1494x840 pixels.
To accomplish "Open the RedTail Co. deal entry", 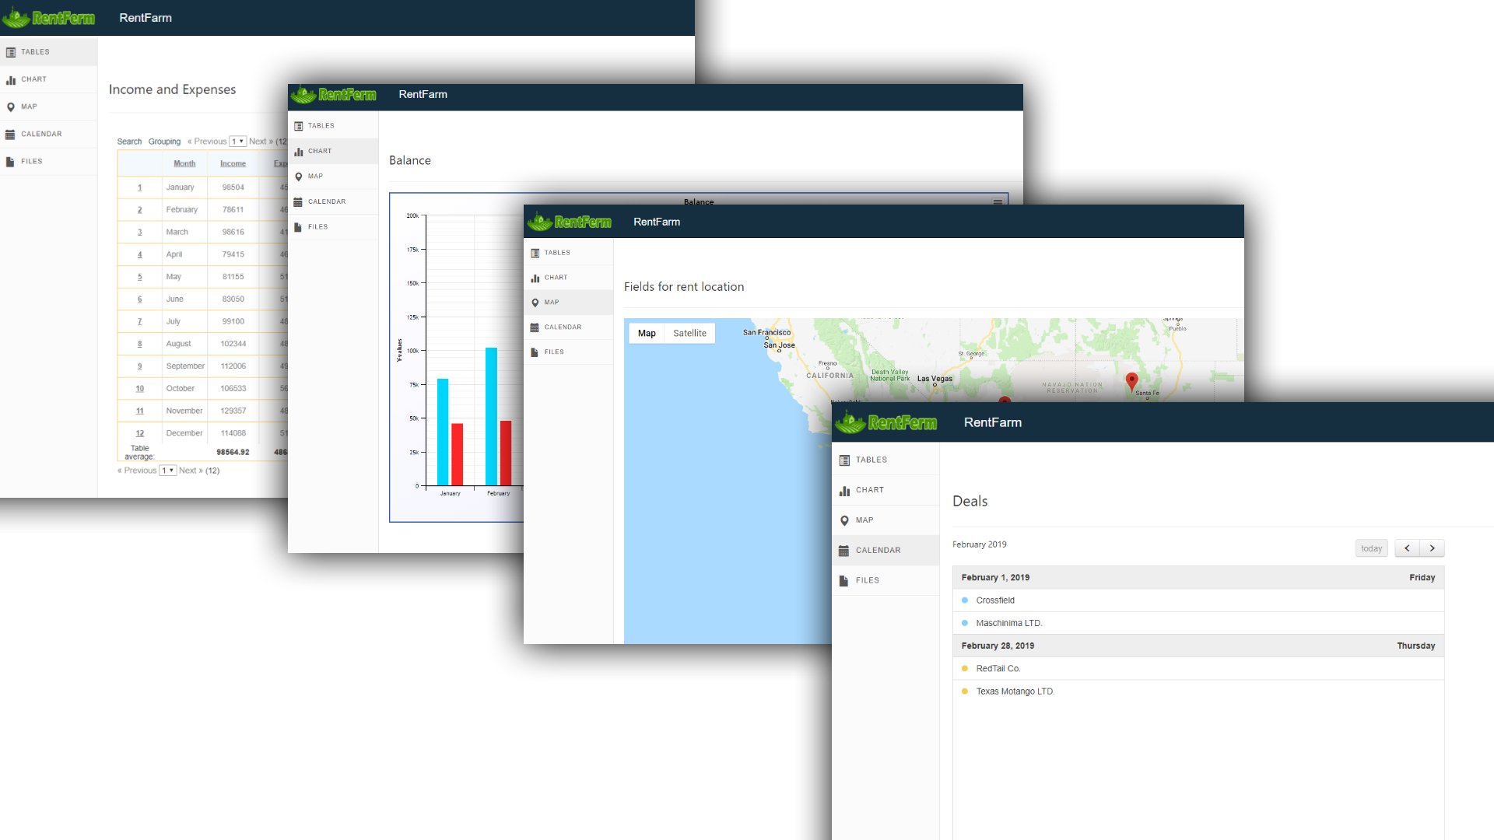I will (1198, 669).
